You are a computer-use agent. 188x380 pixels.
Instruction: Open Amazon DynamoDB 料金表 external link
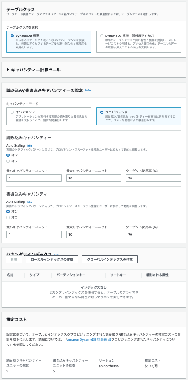tap(87, 339)
